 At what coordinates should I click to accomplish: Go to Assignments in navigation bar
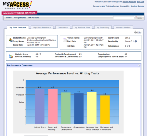(20, 18)
